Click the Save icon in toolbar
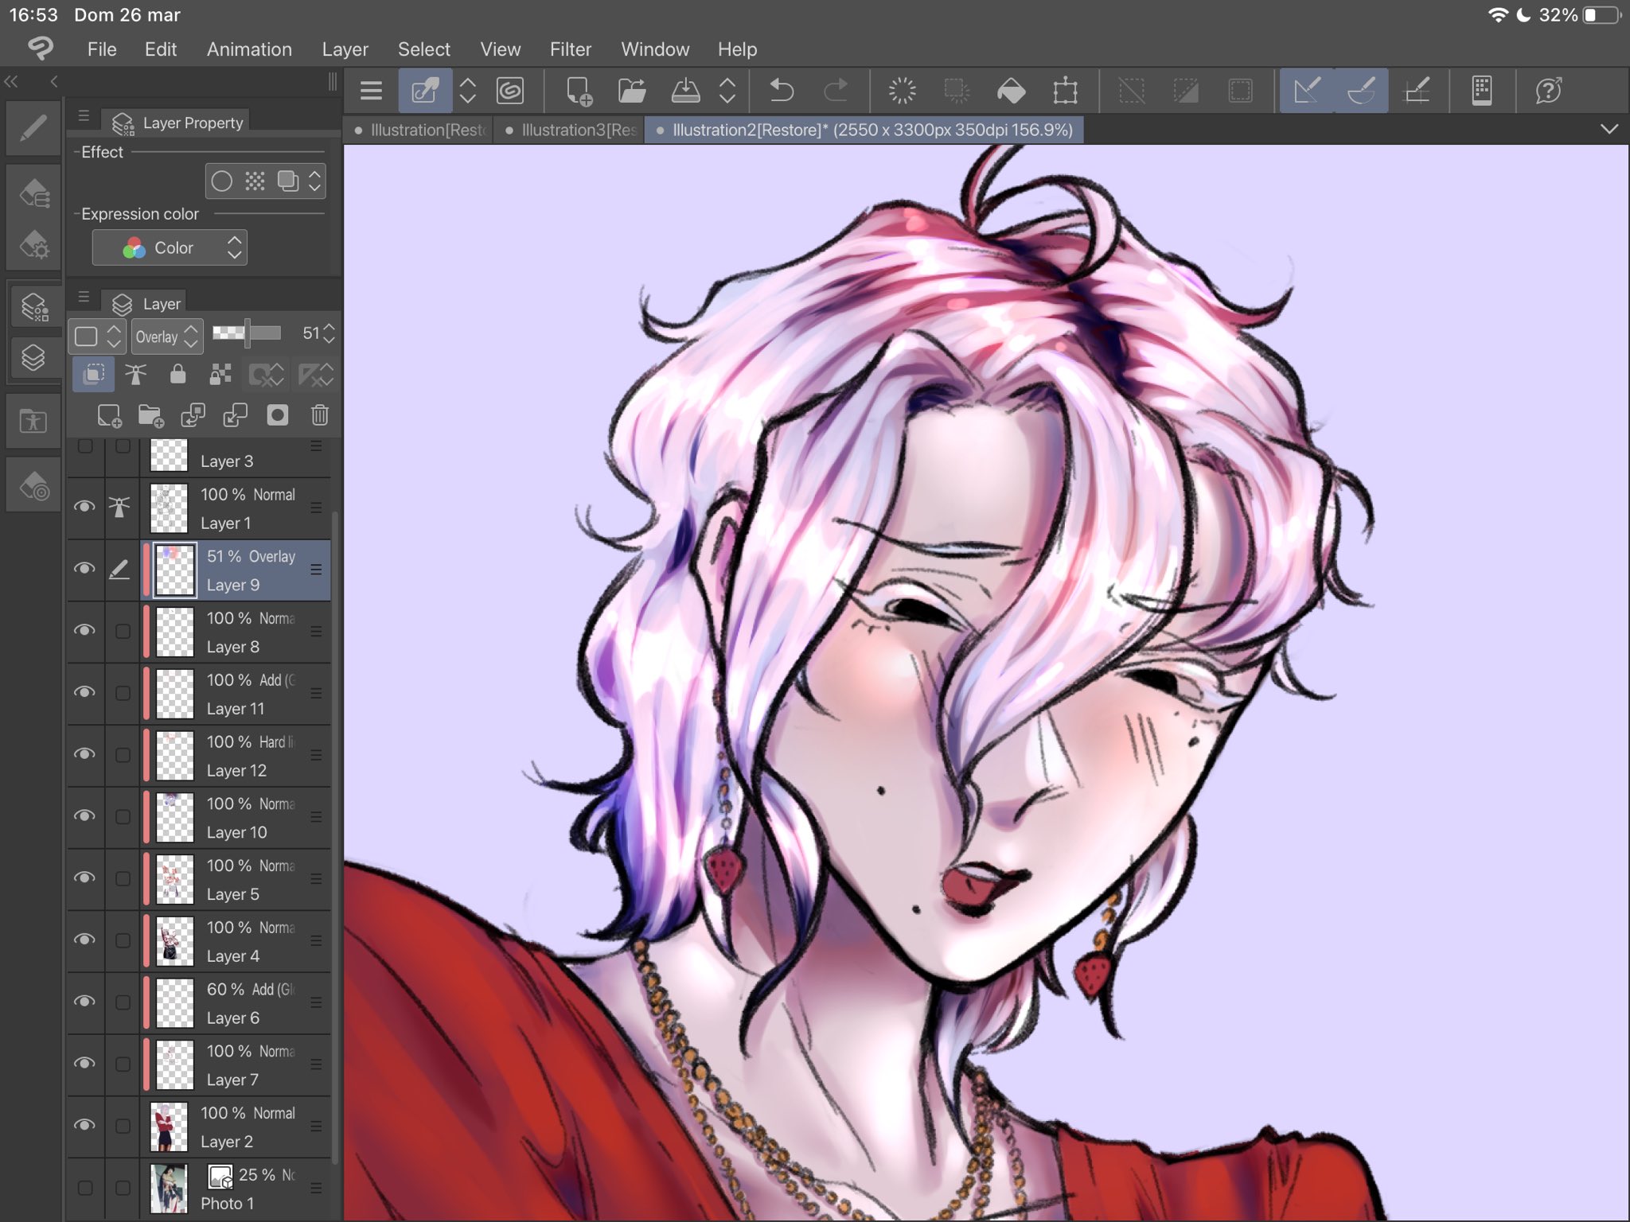This screenshot has width=1630, height=1222. (x=685, y=91)
